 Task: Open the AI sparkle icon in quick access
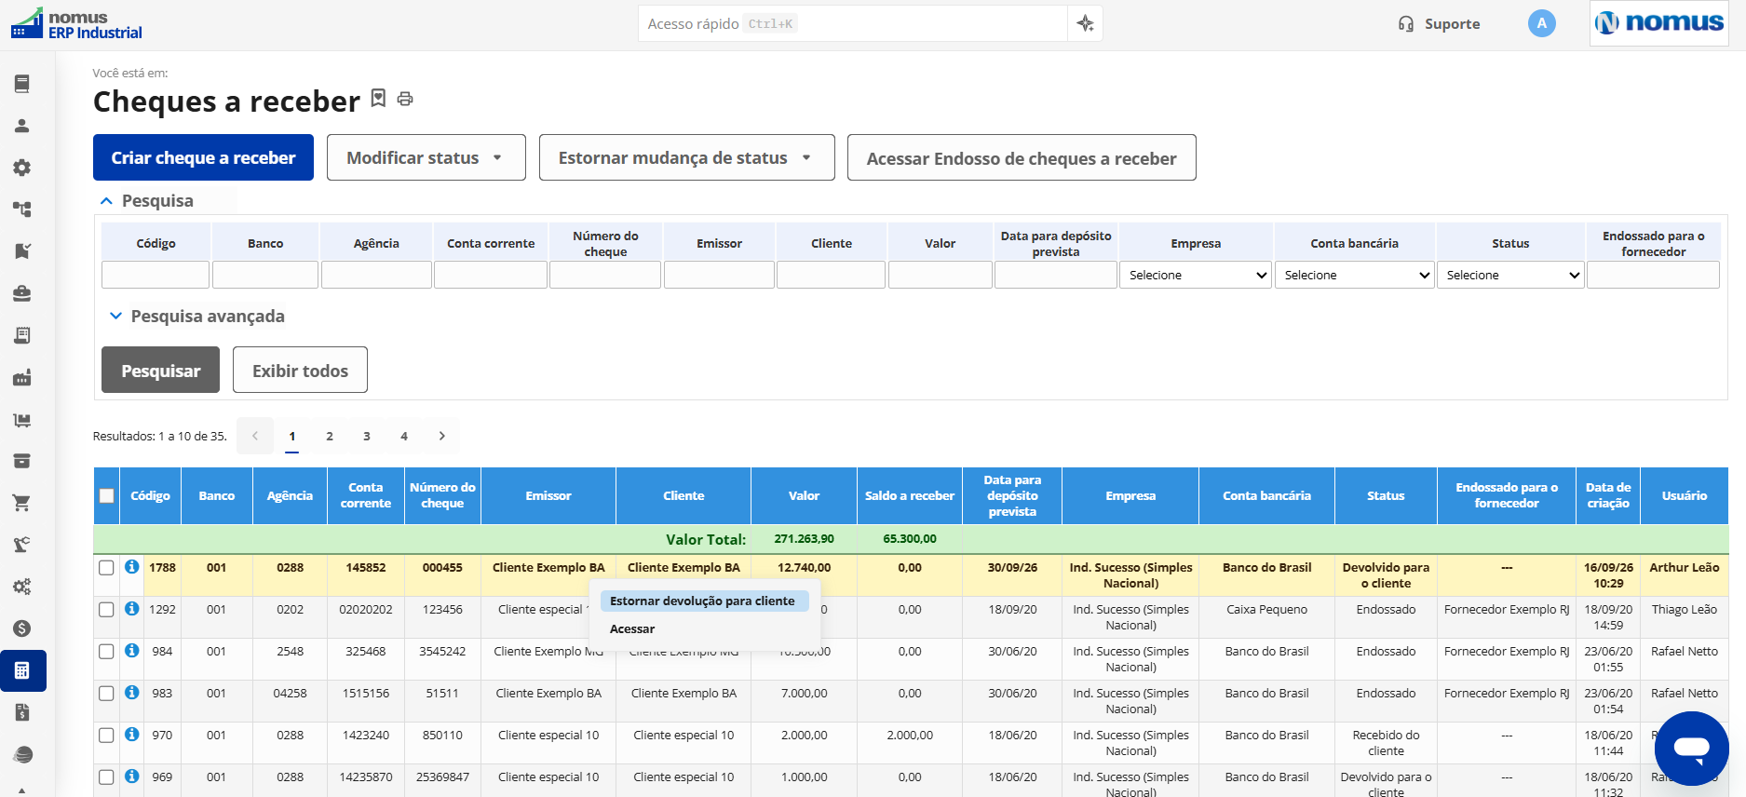pyautogui.click(x=1085, y=23)
